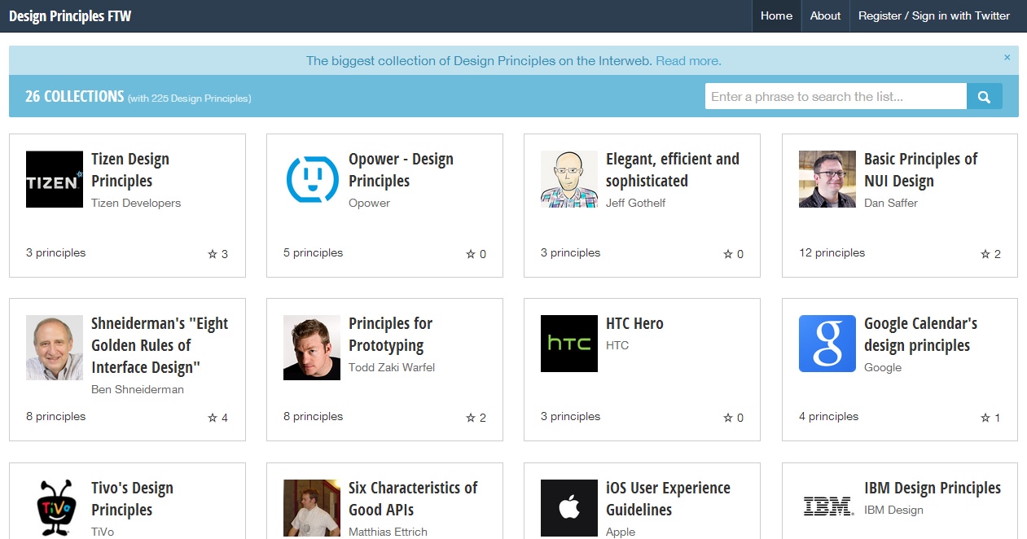Click the IBM logo icon

(x=827, y=506)
